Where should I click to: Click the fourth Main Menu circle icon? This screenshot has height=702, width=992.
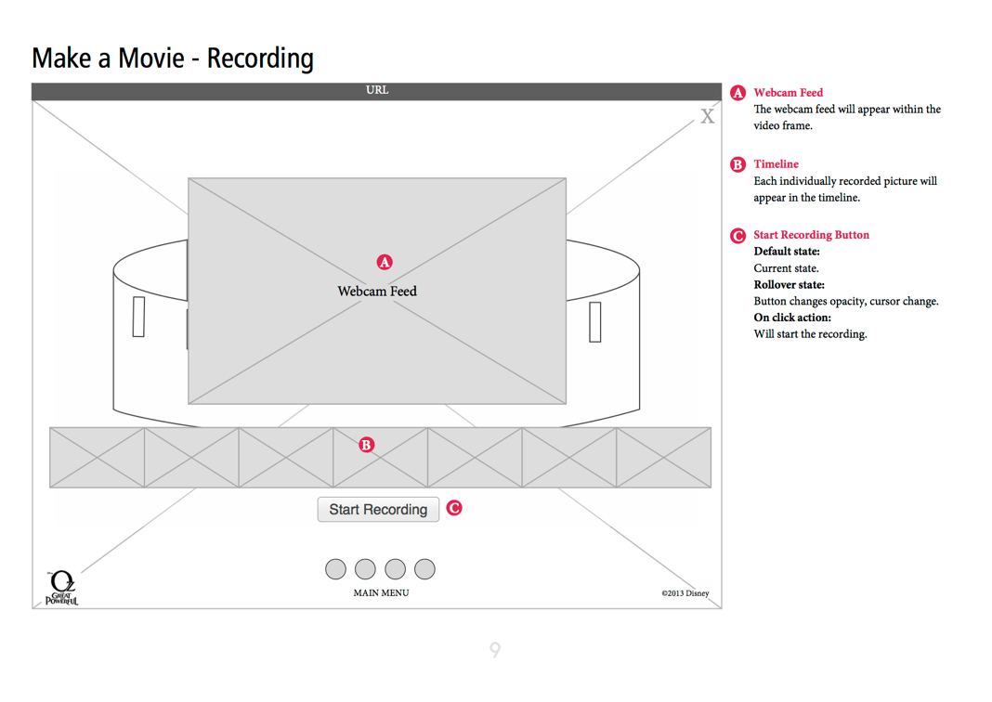pyautogui.click(x=424, y=569)
